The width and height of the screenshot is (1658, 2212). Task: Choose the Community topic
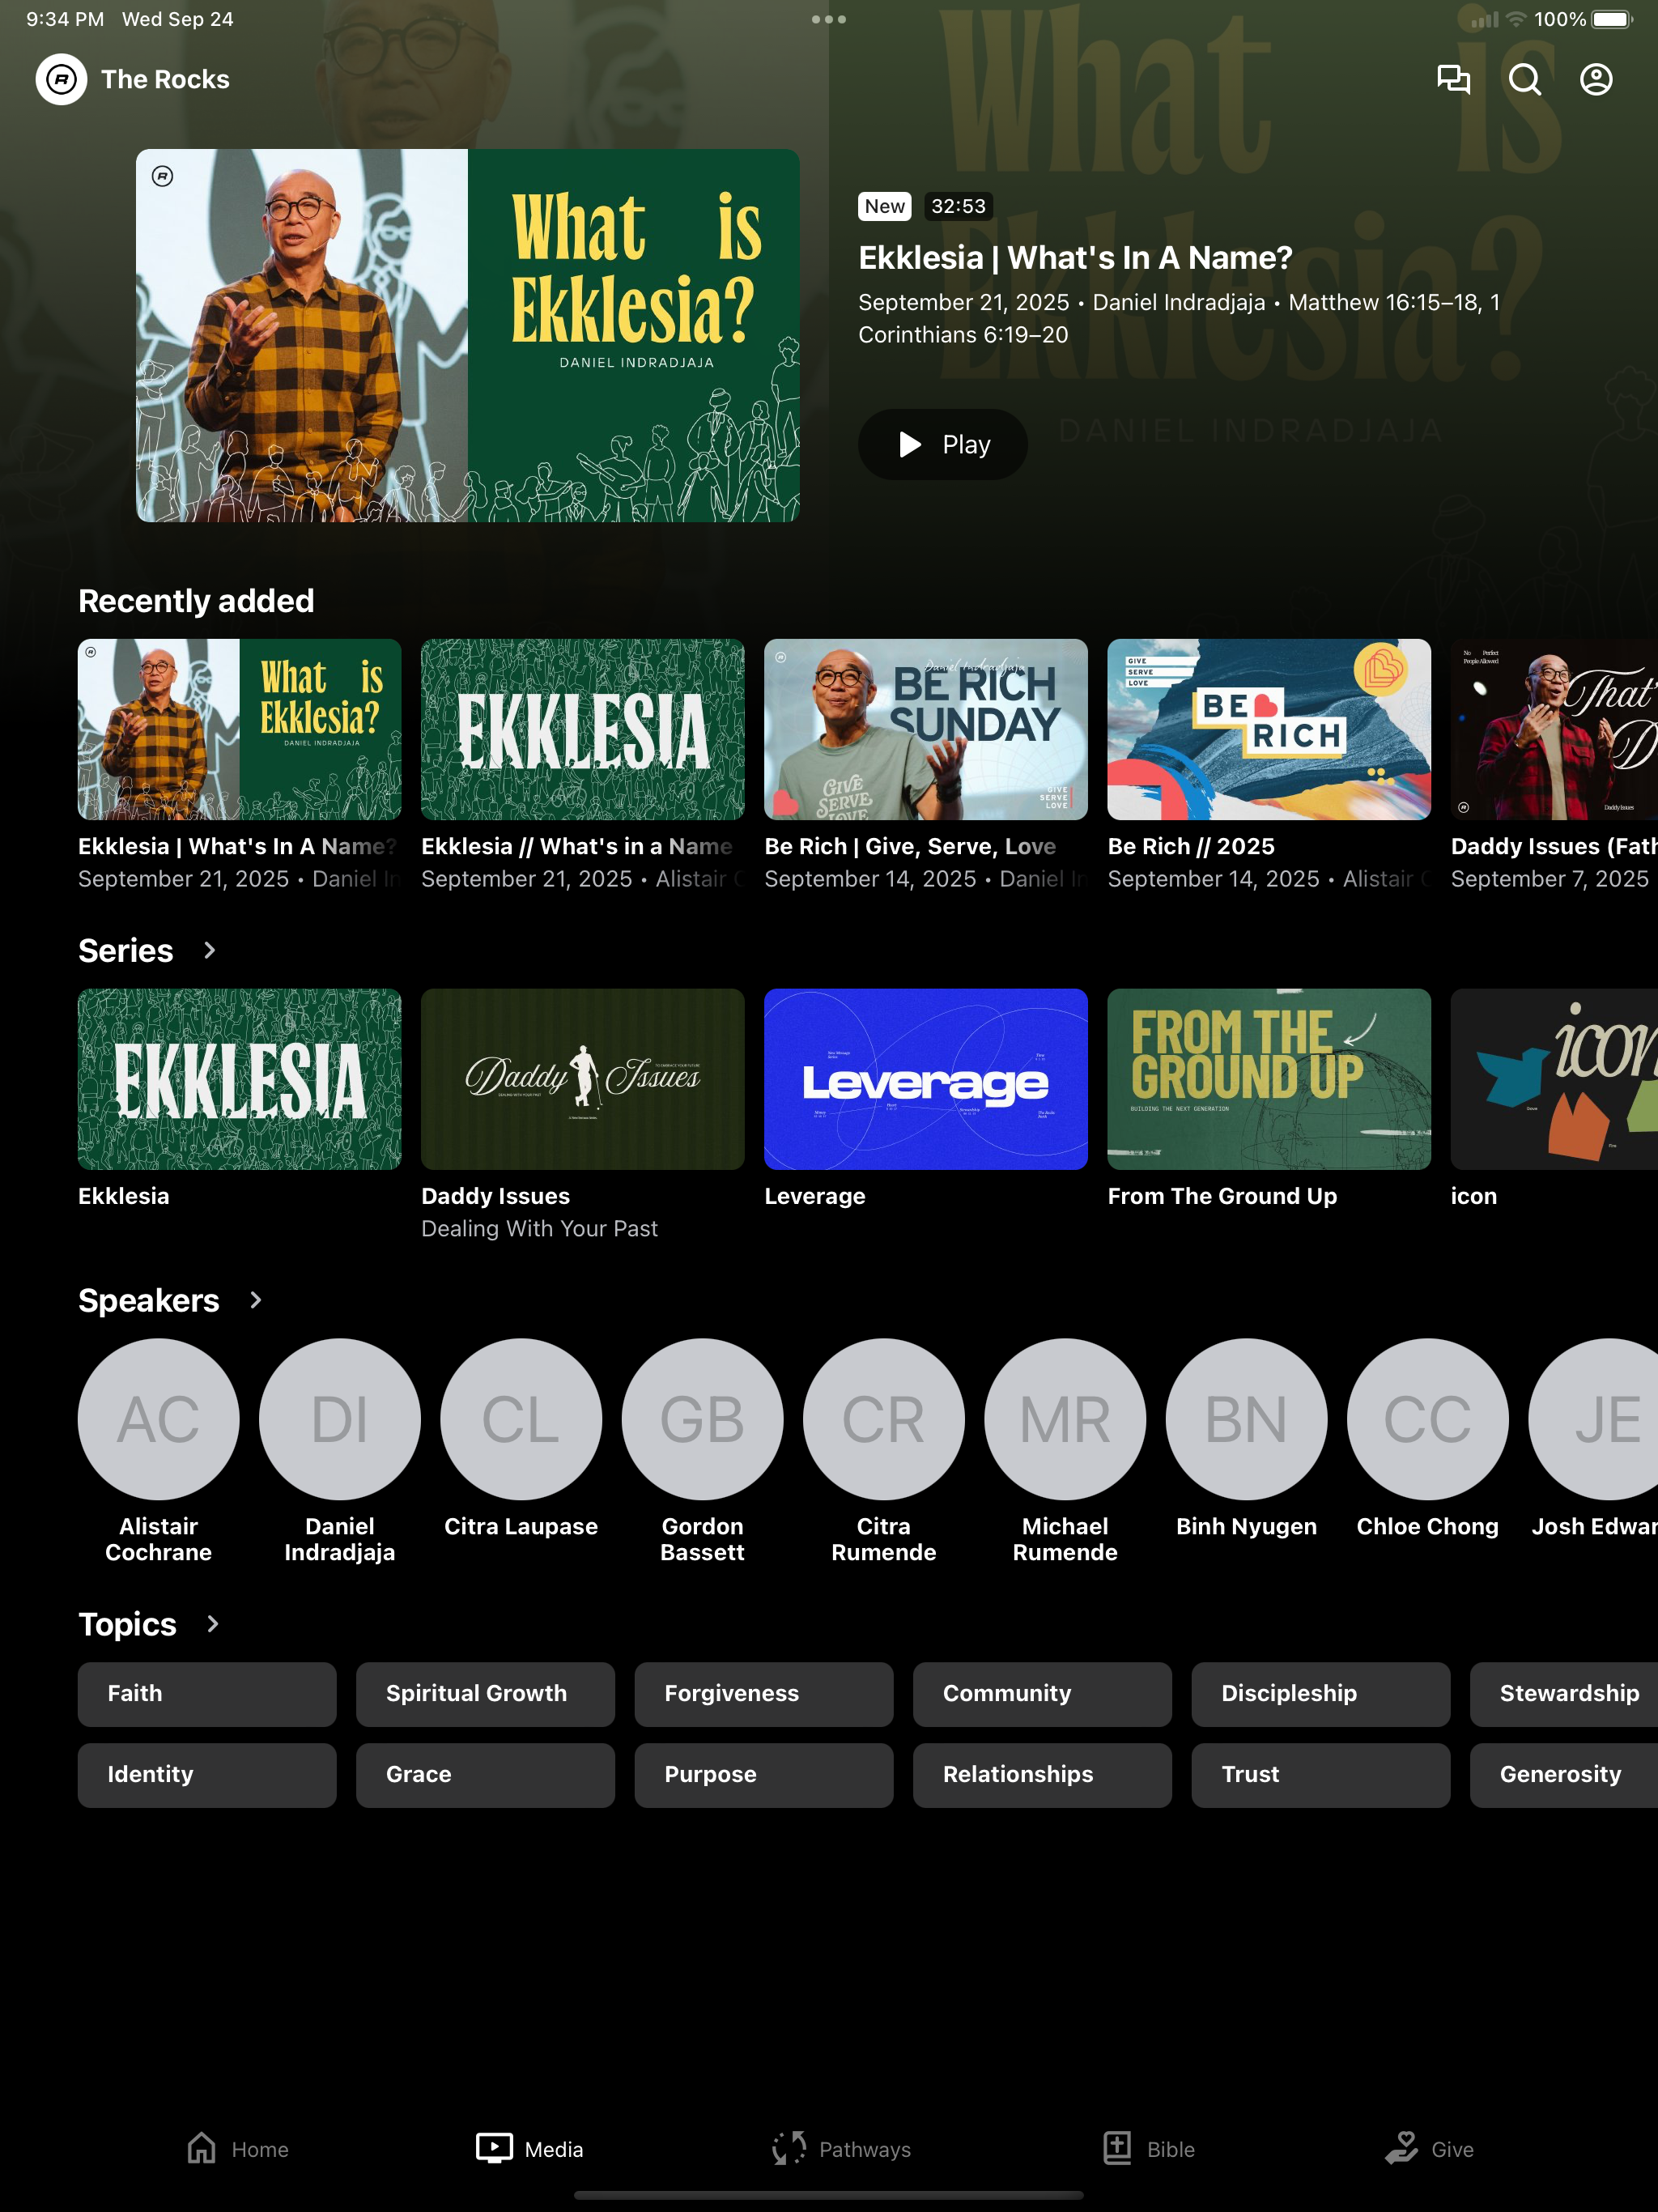[x=1042, y=1694]
